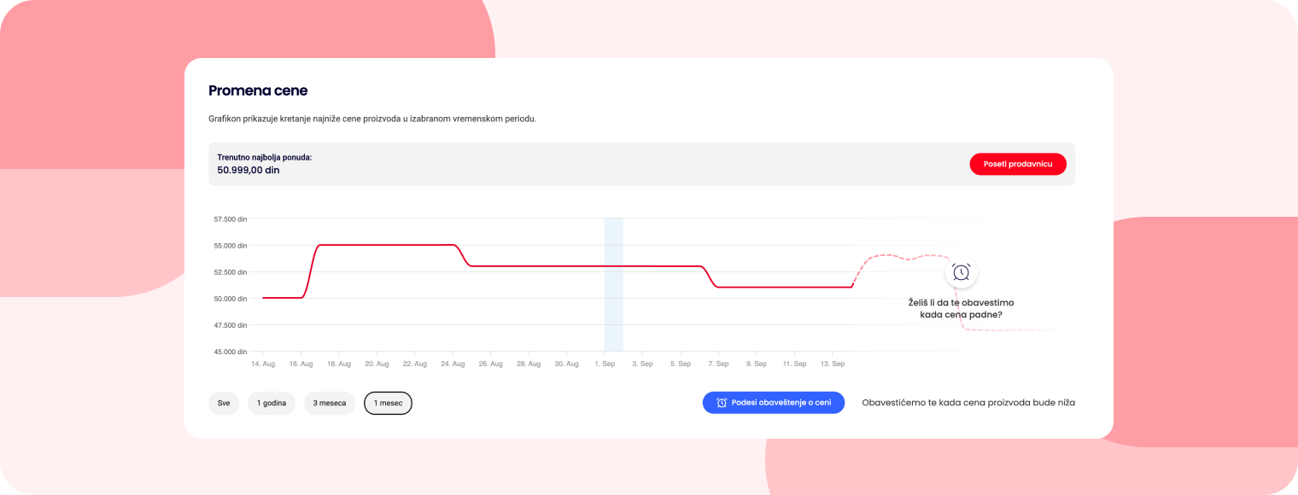
Task: Click the "30. Aug" date label
Action: coord(567,364)
